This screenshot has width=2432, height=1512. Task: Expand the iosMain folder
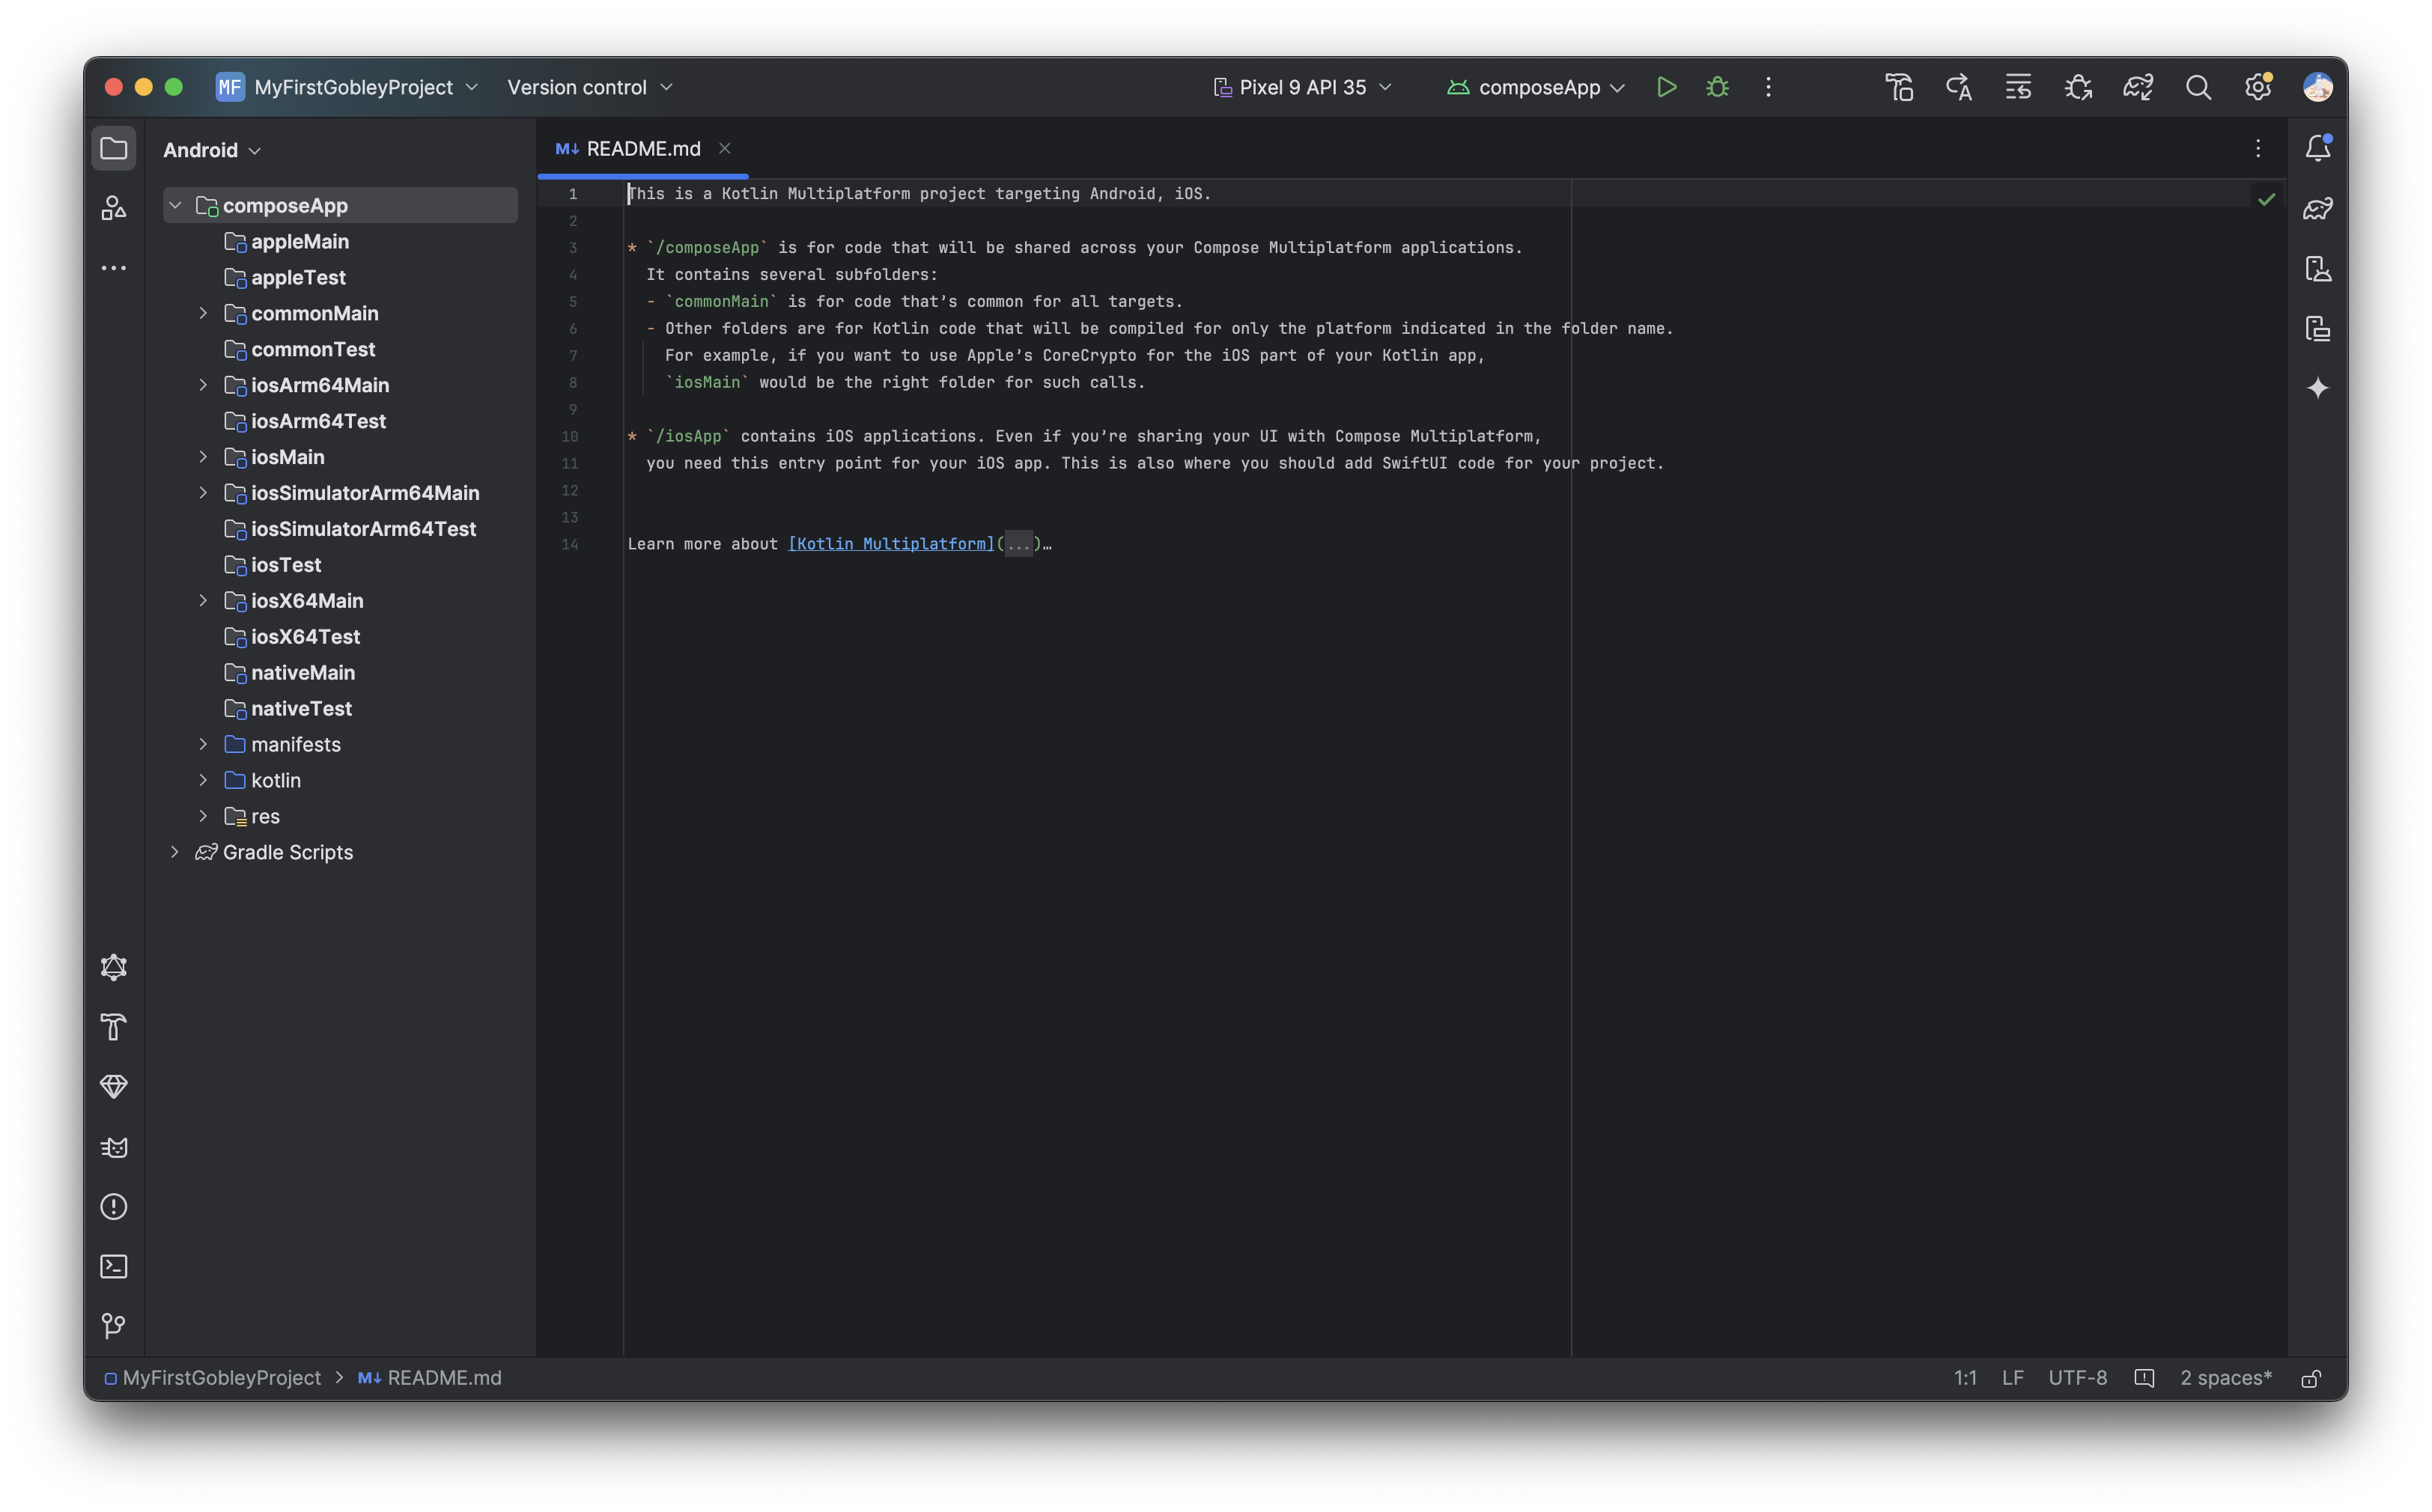coord(203,457)
